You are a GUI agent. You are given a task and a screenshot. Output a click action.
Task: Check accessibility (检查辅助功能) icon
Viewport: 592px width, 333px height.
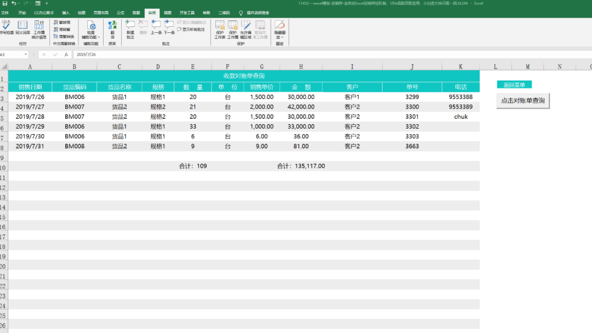pos(91,26)
